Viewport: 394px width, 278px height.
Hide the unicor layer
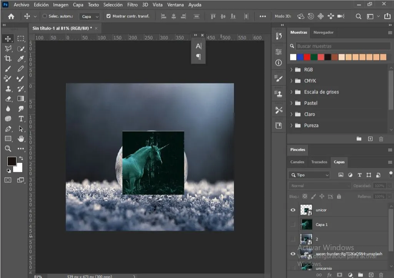pyautogui.click(x=293, y=210)
